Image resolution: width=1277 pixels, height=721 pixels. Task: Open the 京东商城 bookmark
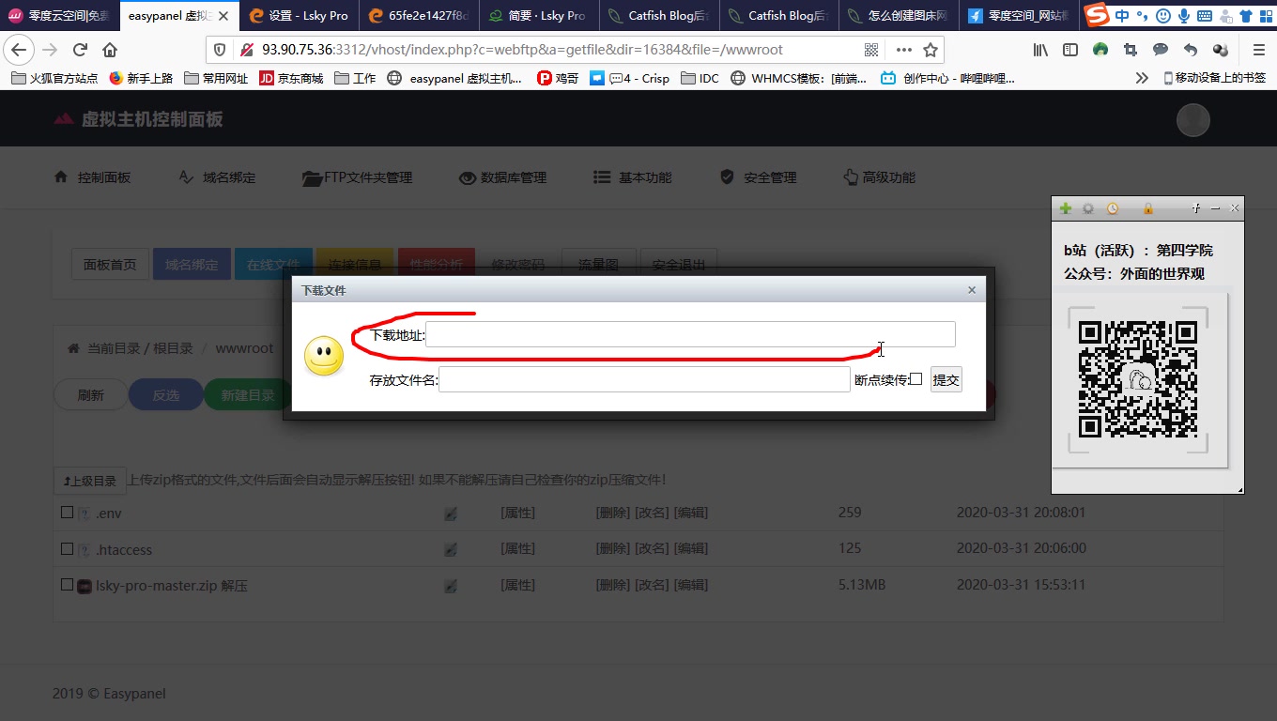291,78
